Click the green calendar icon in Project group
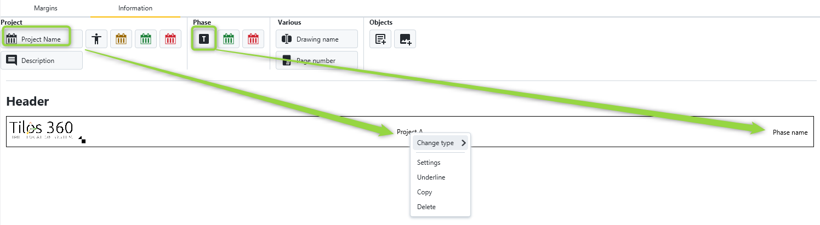This screenshot has height=225, width=820. pos(146,39)
